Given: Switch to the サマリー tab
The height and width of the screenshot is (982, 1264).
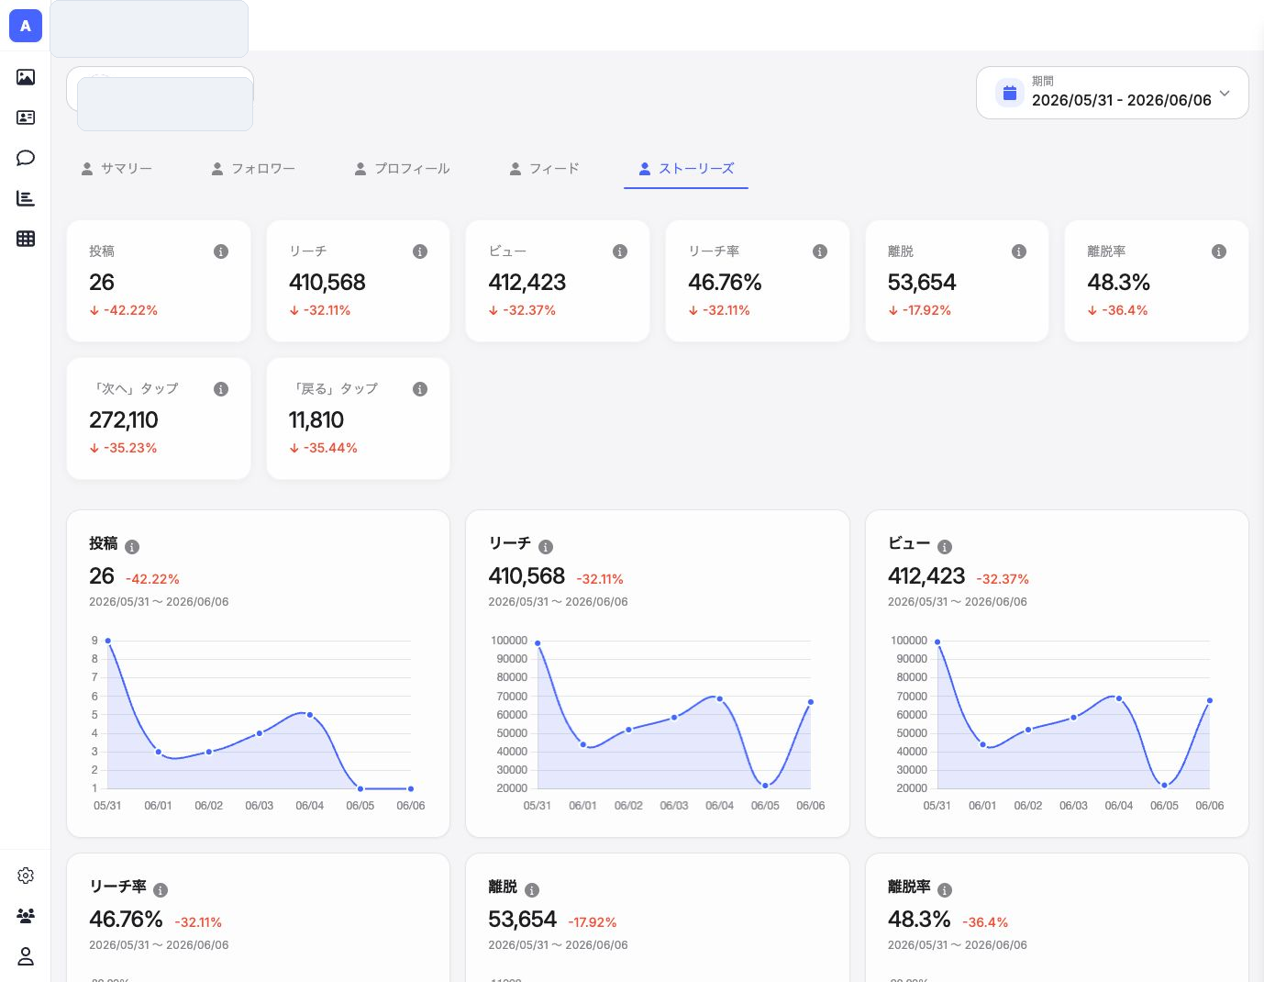Looking at the screenshot, I should 116,169.
